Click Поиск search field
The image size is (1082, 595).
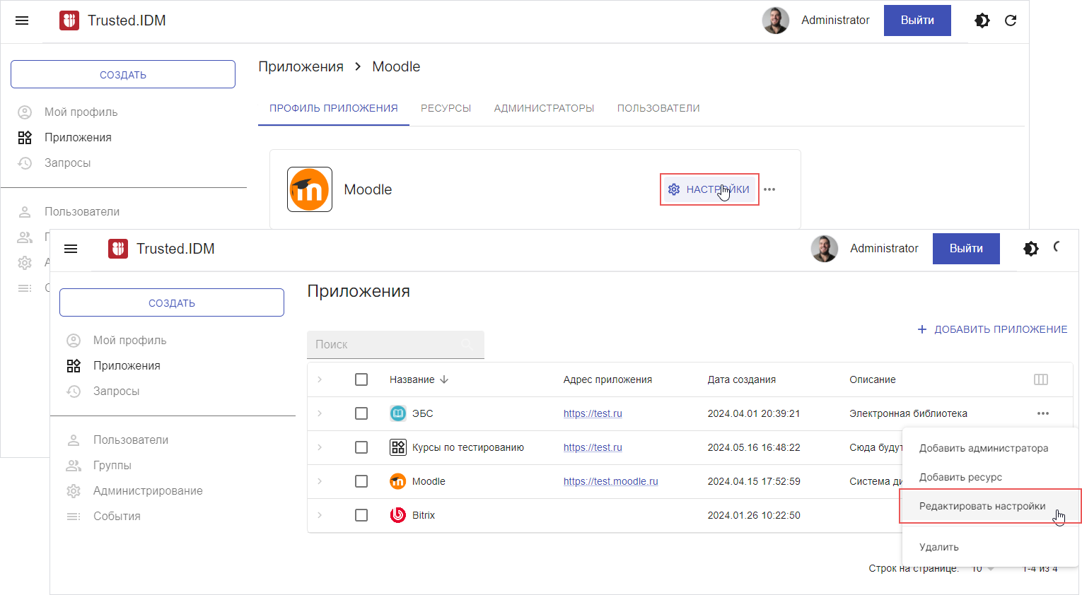pos(395,345)
